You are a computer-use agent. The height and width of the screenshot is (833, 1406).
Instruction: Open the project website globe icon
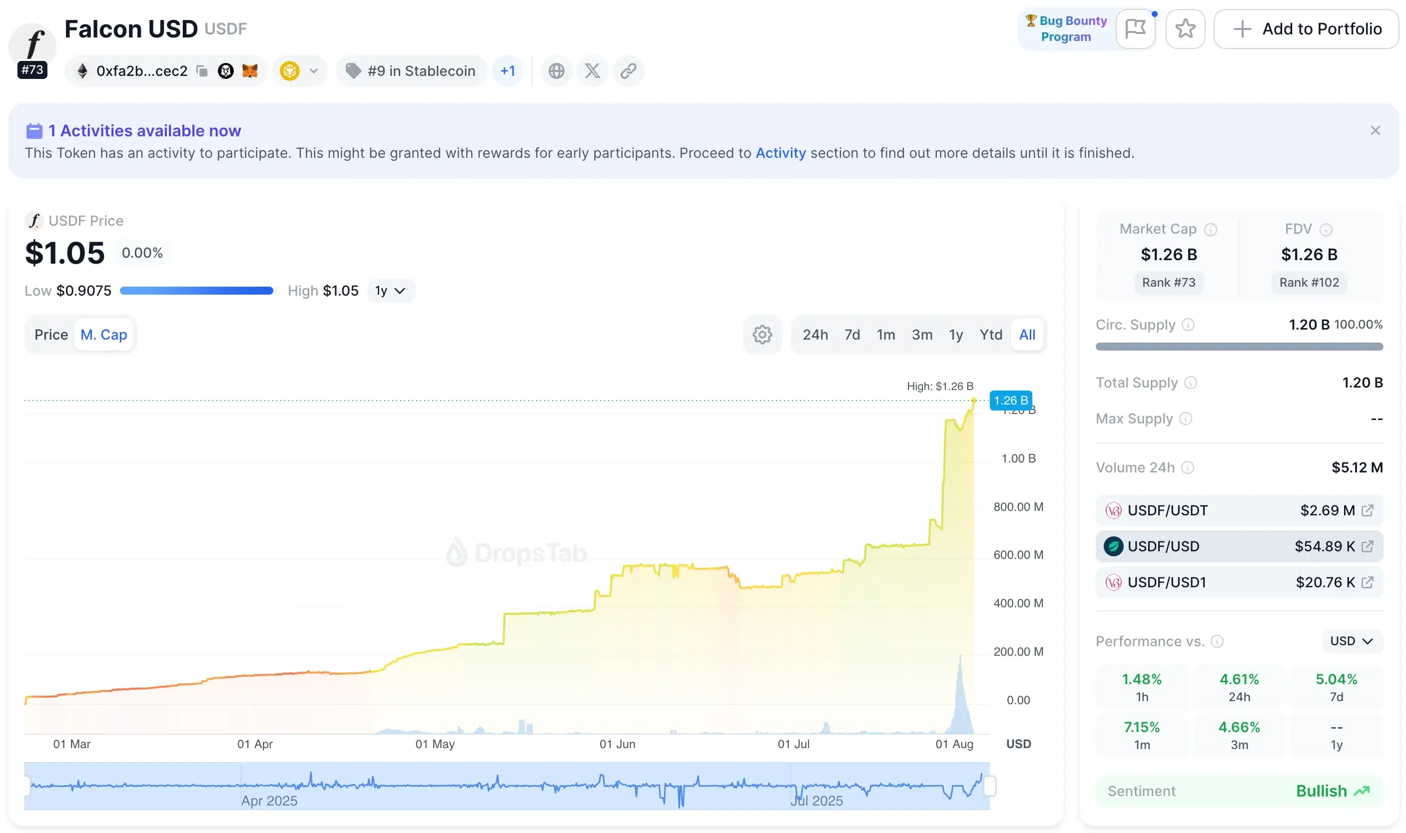[x=556, y=71]
